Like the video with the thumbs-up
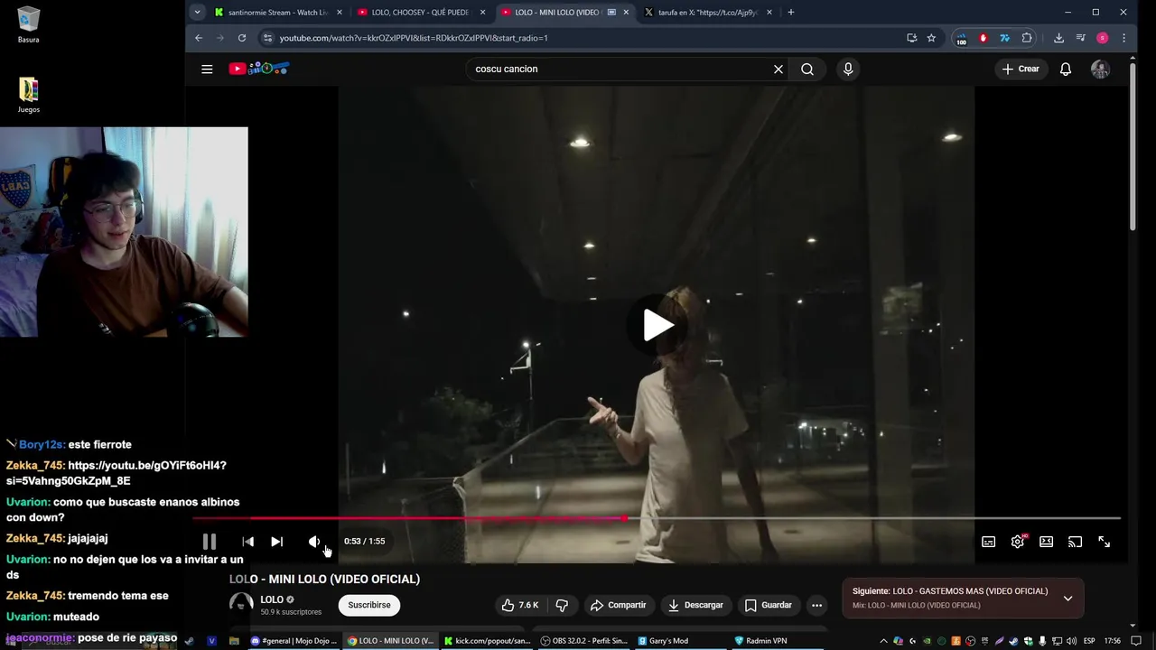Viewport: 1156px width, 650px height. coord(520,605)
